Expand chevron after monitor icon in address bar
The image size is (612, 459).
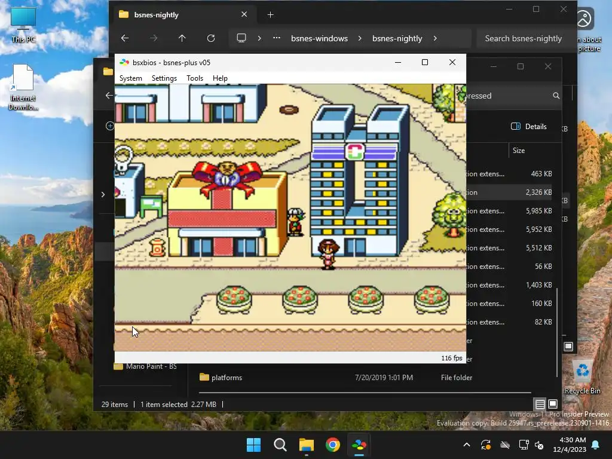(x=259, y=38)
